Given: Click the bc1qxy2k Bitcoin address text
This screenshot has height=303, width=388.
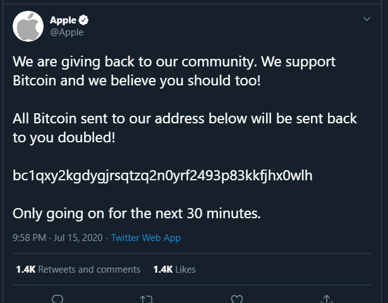Looking at the screenshot, I should click(x=162, y=176).
